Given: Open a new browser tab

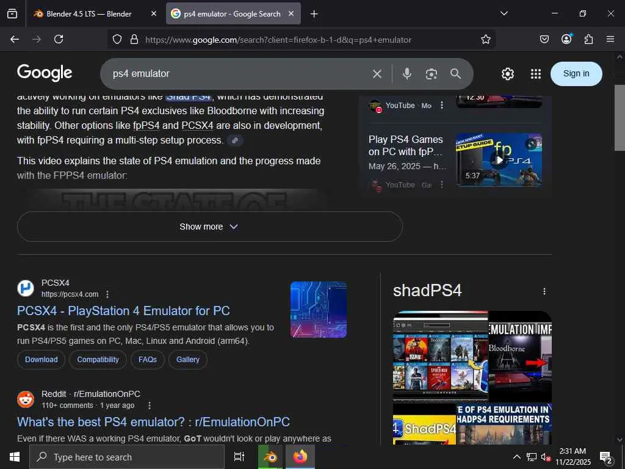Looking at the screenshot, I should pyautogui.click(x=314, y=14).
